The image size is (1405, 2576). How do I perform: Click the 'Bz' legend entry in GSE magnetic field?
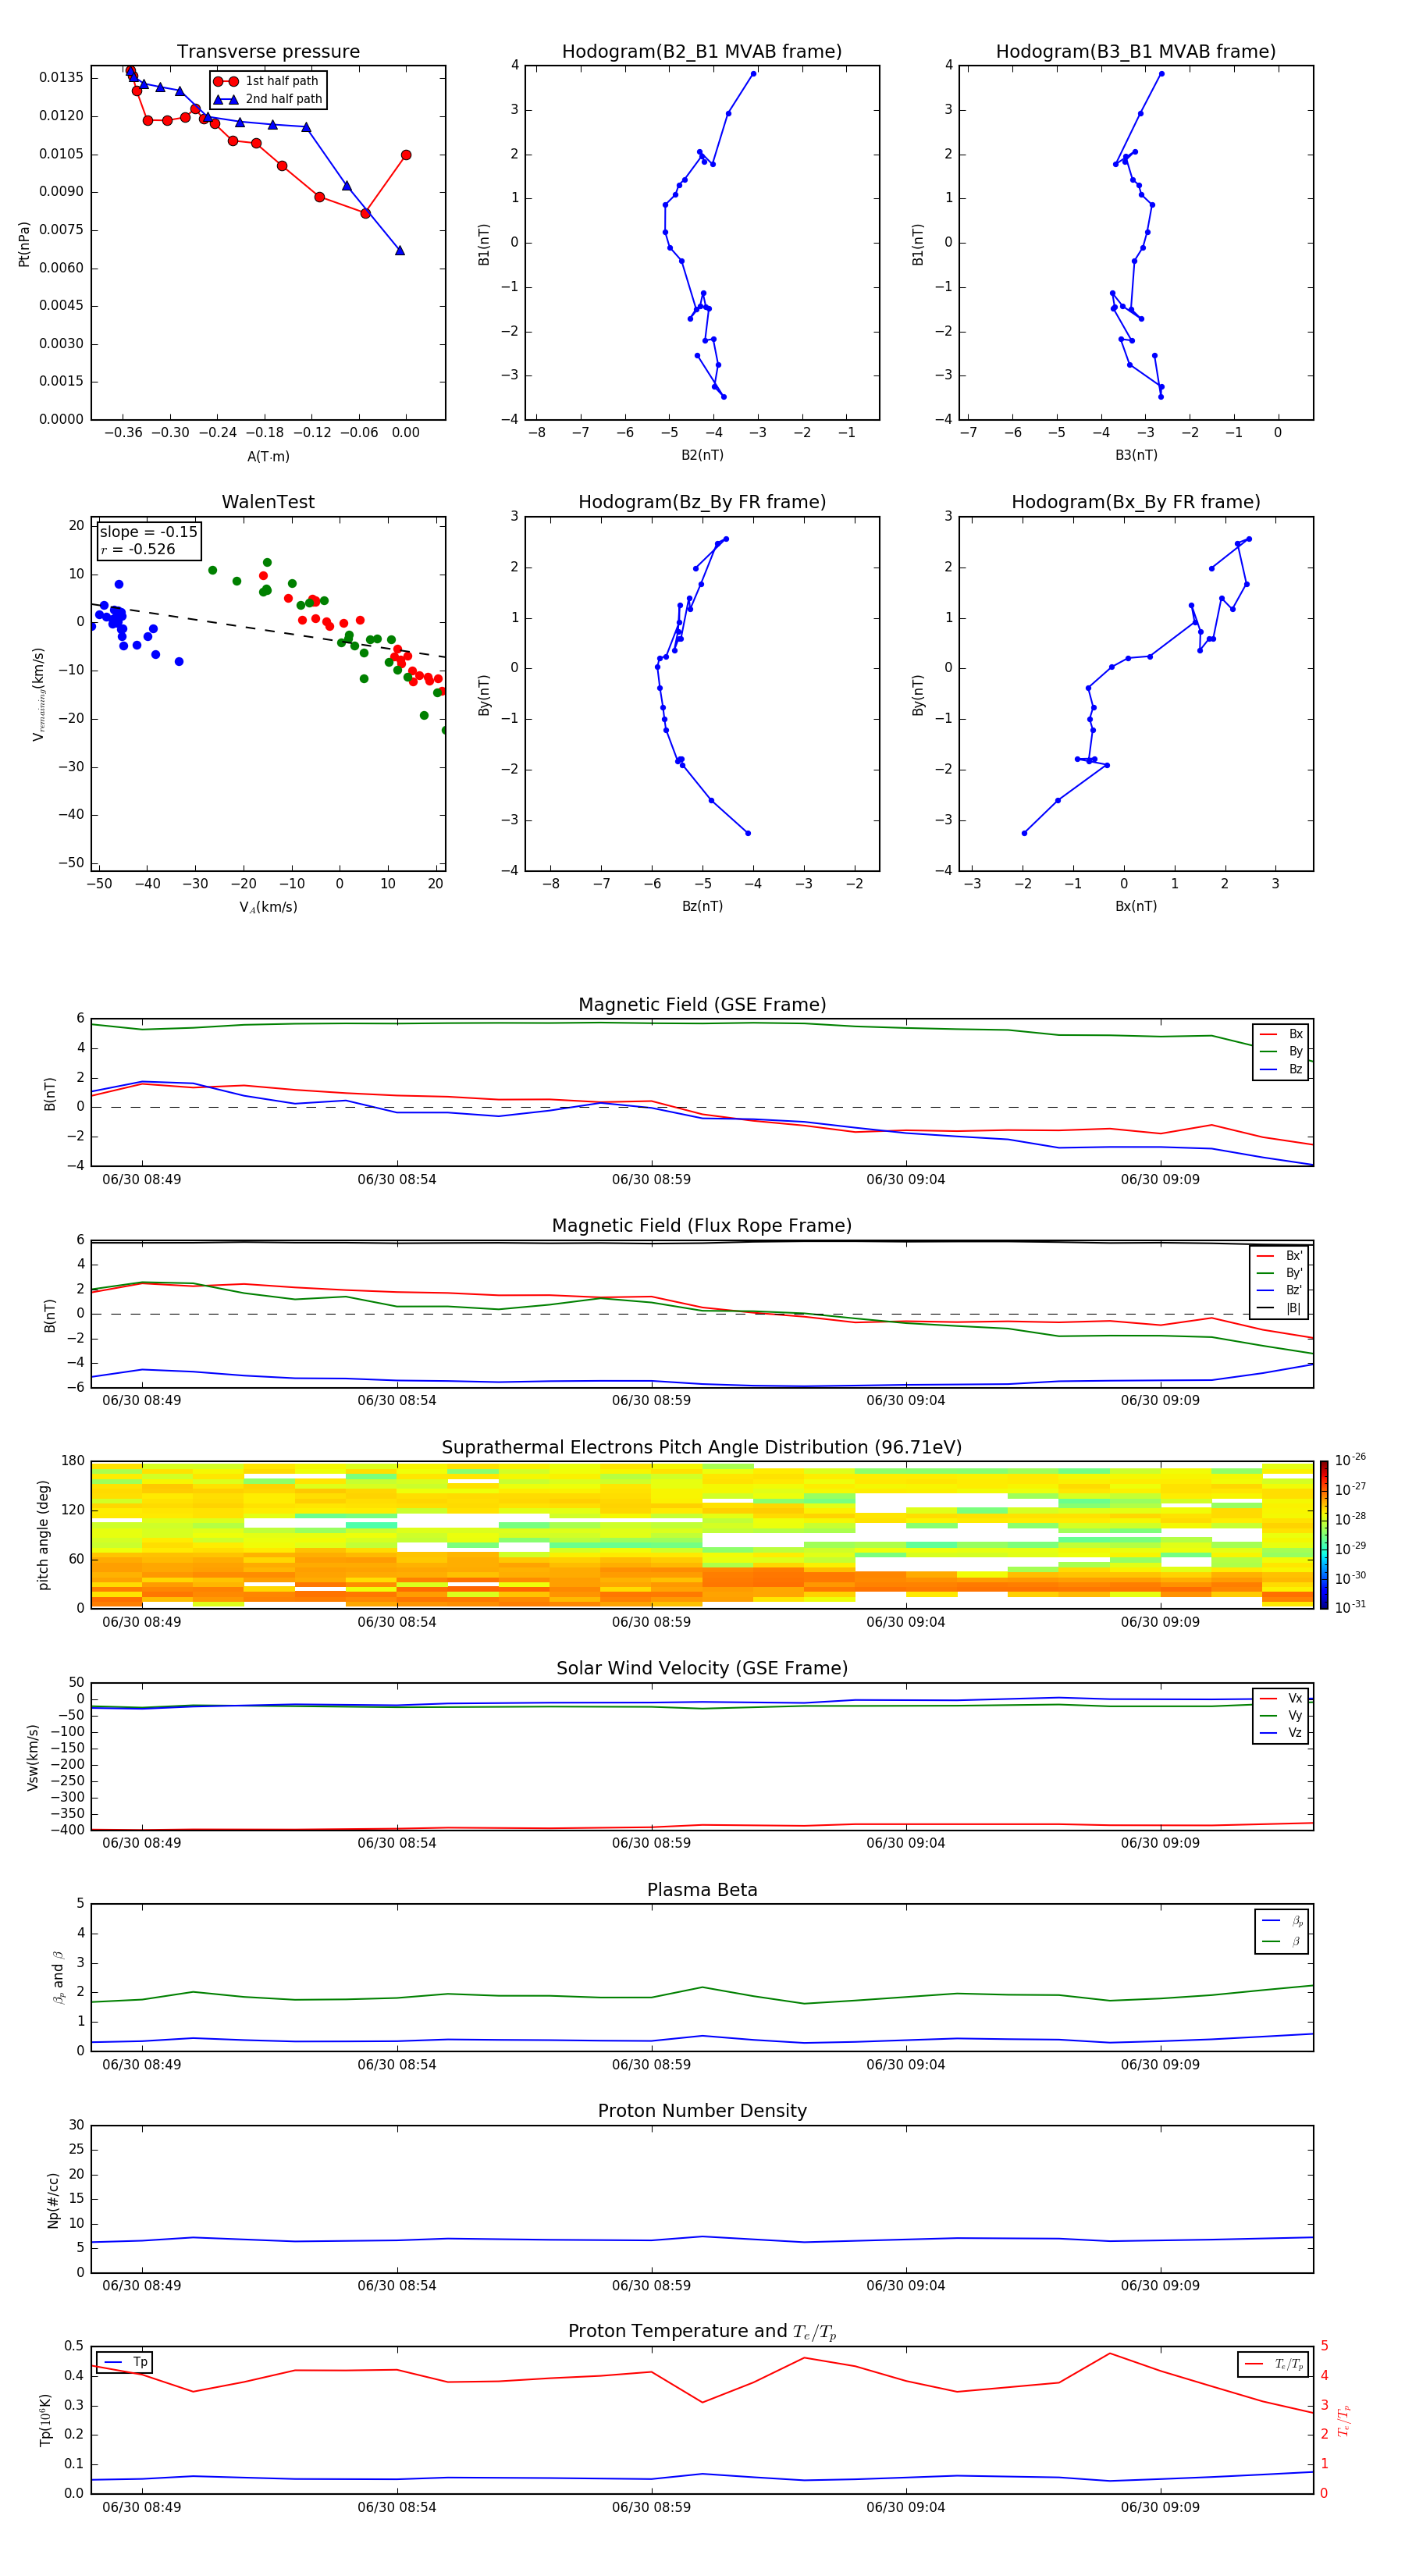coord(1281,1069)
